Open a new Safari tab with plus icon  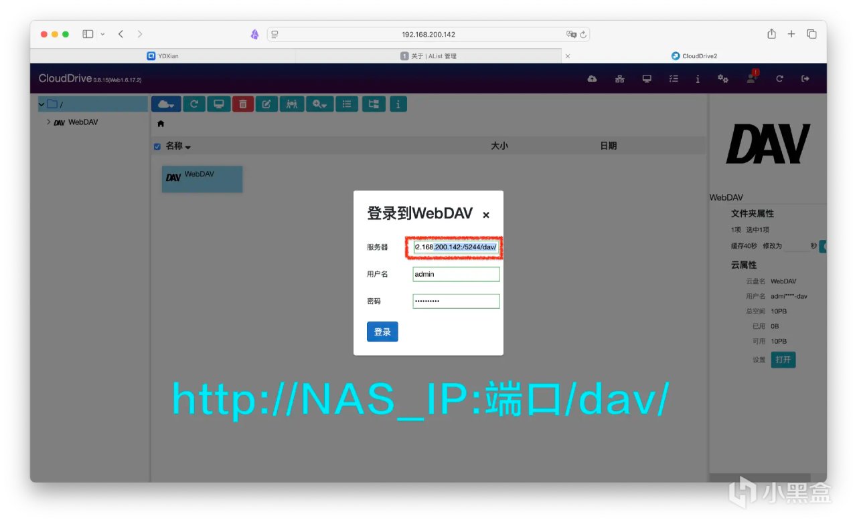791,34
